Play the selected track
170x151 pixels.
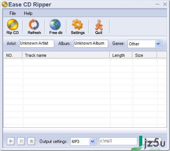pyautogui.click(x=11, y=141)
